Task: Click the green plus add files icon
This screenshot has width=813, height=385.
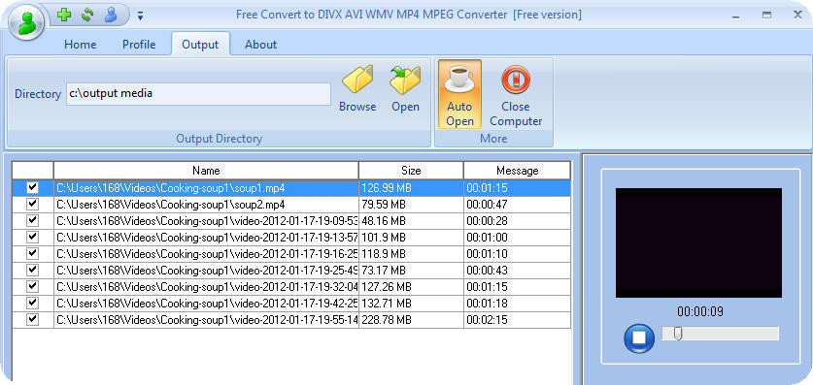Action: 64,15
